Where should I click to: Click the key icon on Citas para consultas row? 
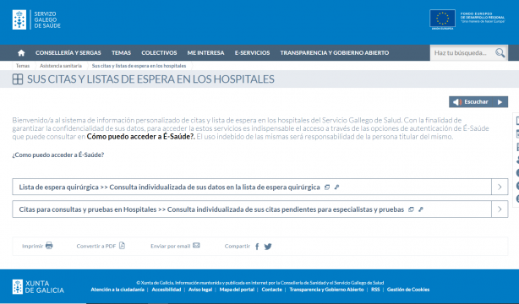(x=421, y=209)
